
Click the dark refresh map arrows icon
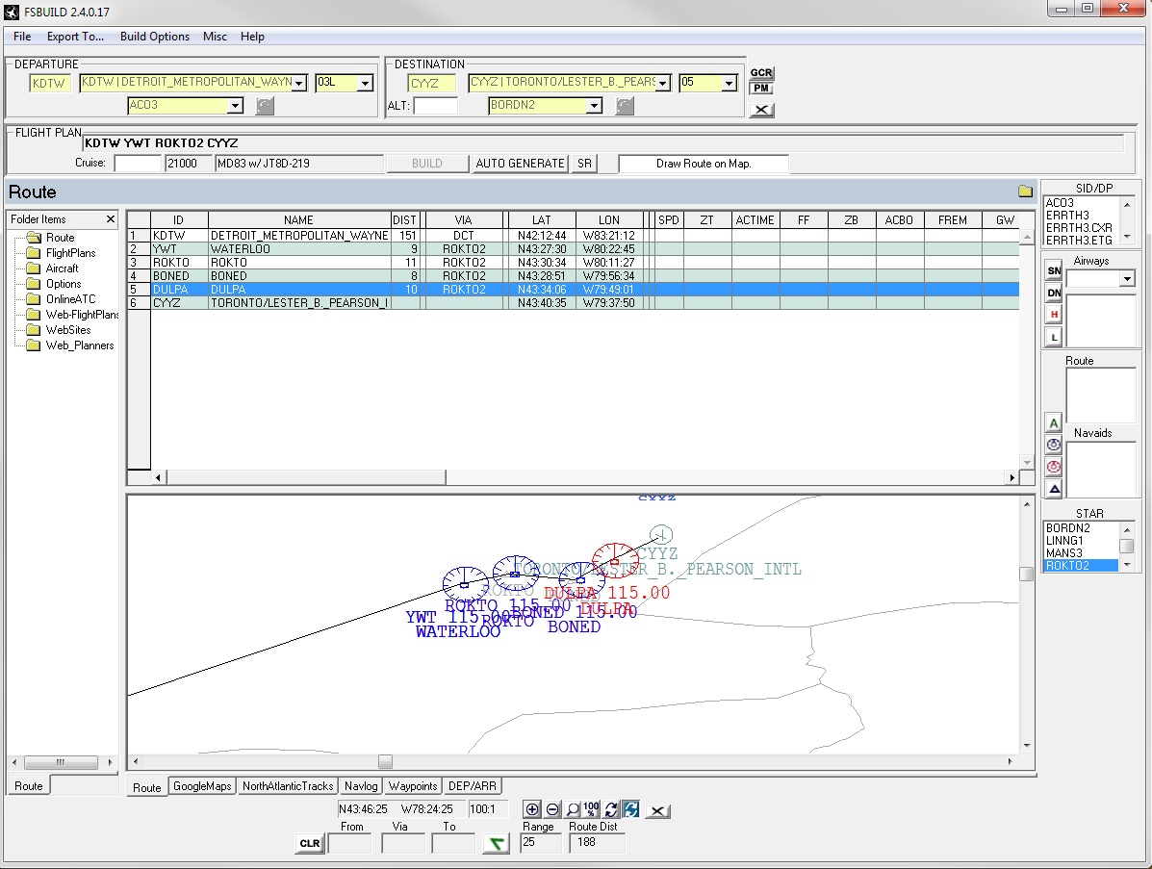[611, 809]
